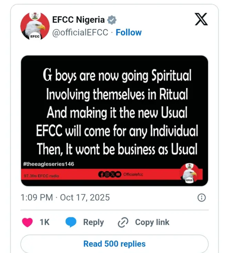Follow the EFCC Nigeria account

pyautogui.click(x=128, y=32)
